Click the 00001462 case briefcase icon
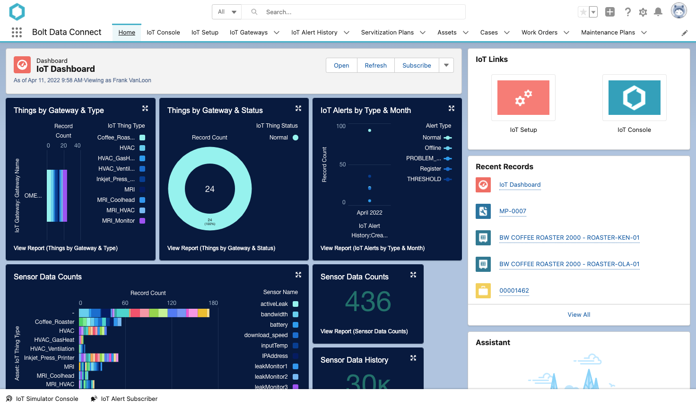Screen dimensions: 696x408 (x=483, y=291)
